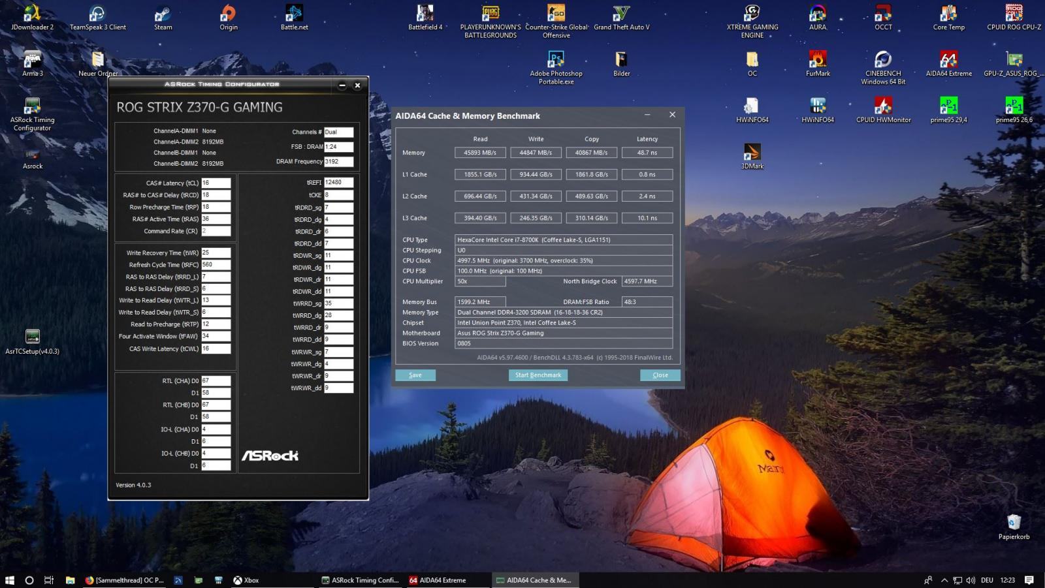Open the volume icon in system tray

971,580
